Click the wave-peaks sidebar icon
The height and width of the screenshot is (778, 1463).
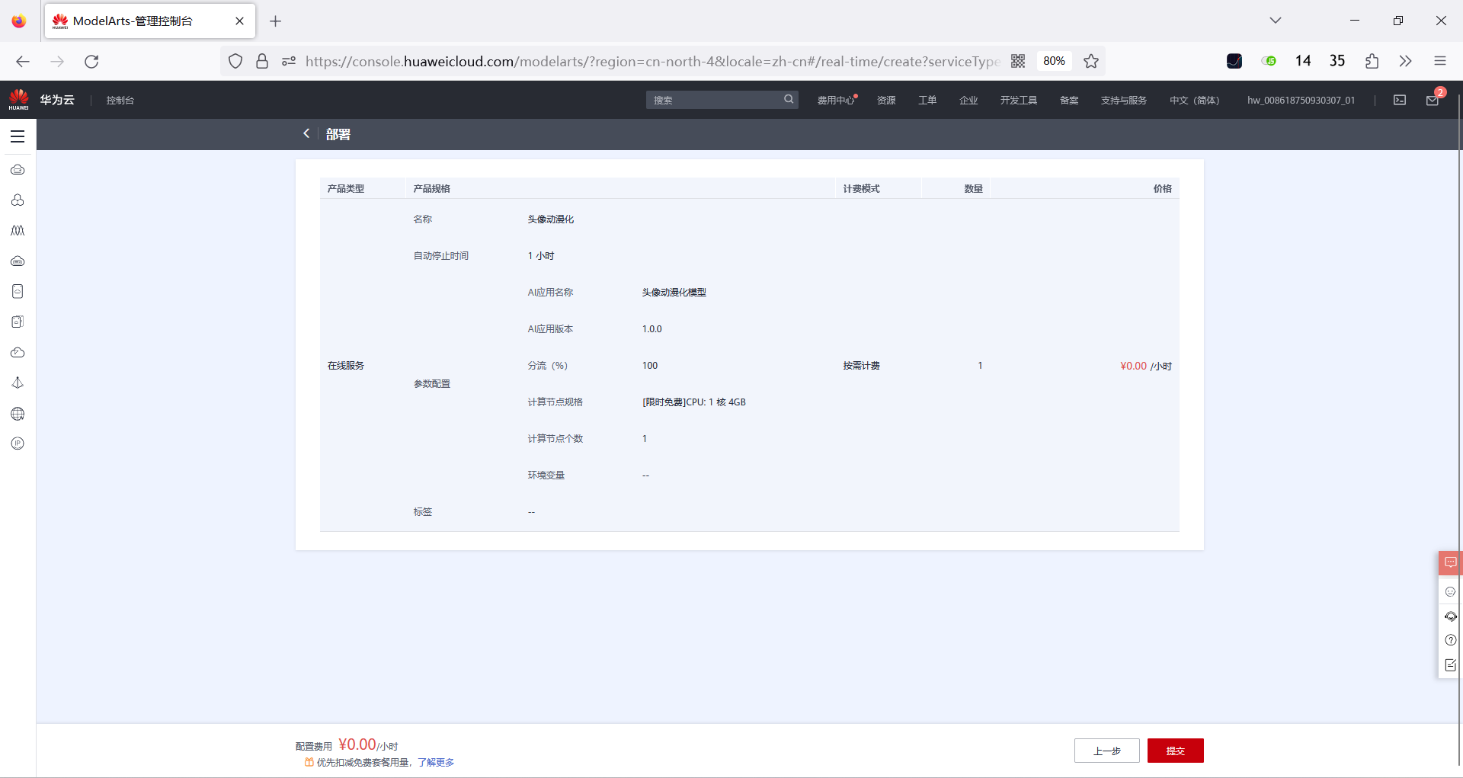18,230
